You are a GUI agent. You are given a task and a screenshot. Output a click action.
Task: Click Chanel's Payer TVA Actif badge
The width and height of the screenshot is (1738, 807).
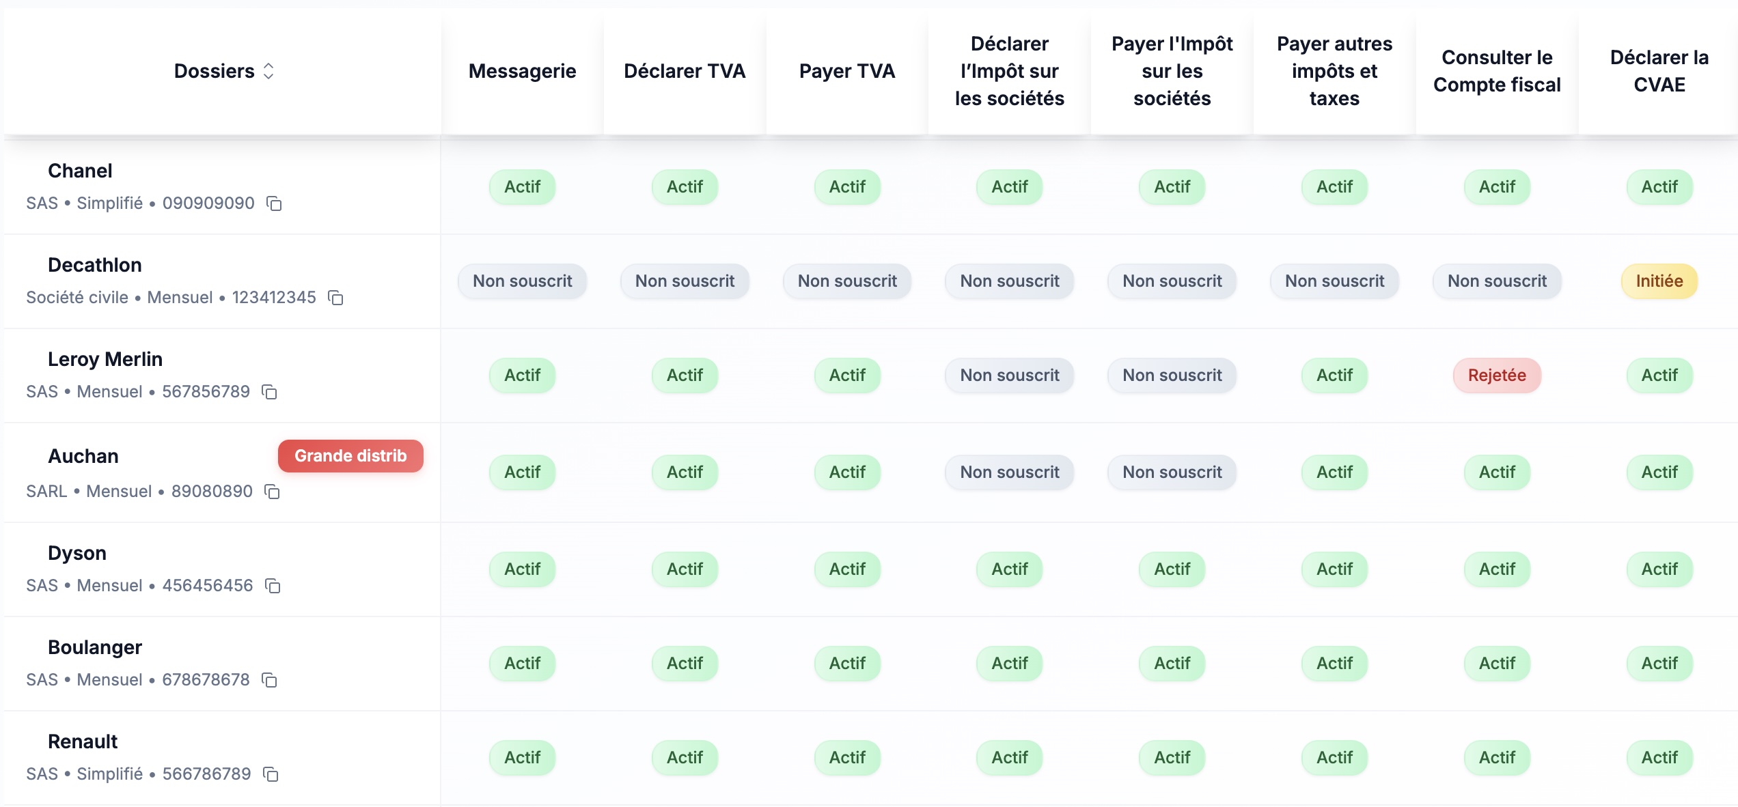(847, 187)
